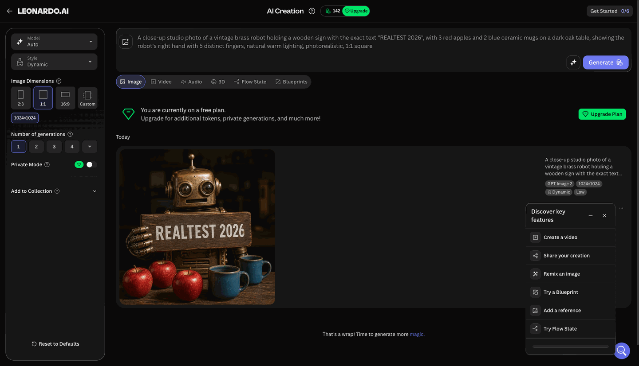Open the AI Creation help question icon

tap(312, 11)
